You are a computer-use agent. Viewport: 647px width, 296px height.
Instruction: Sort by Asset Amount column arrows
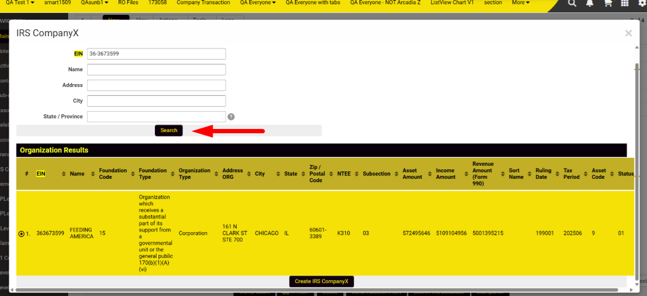coord(430,174)
